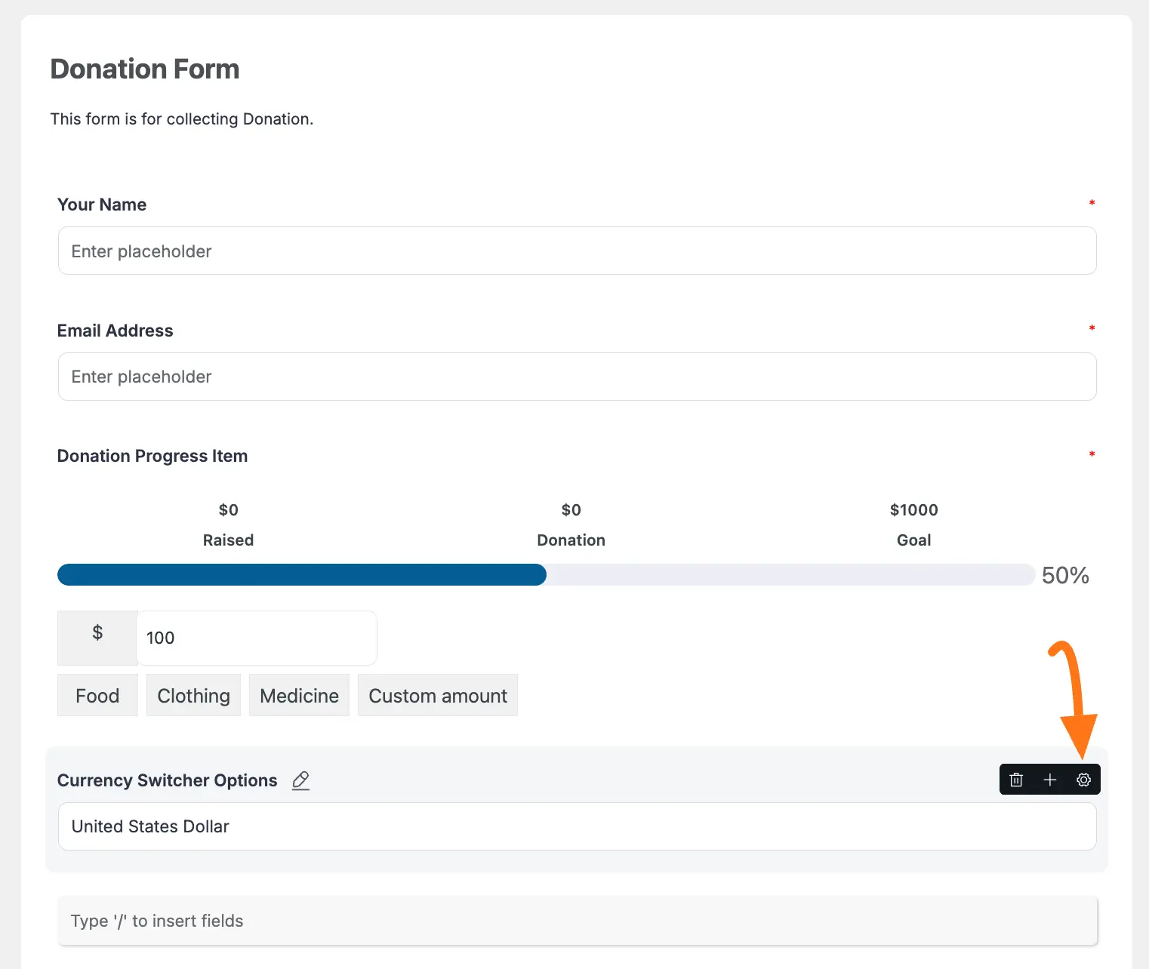Click the Your Name input field
The image size is (1149, 969).
[x=577, y=251]
